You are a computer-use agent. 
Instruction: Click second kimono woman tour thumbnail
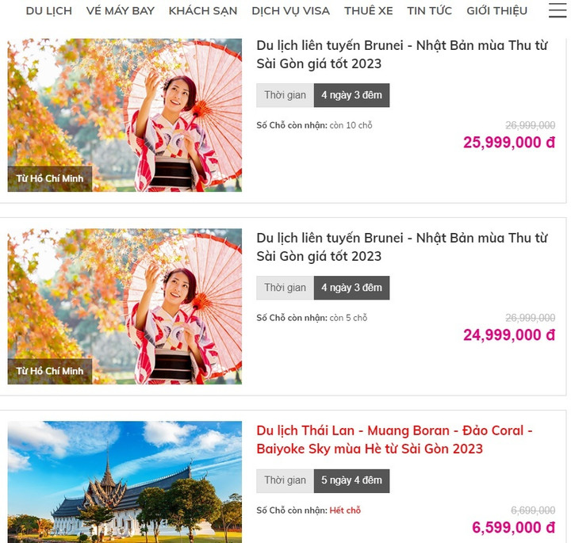[x=125, y=307]
